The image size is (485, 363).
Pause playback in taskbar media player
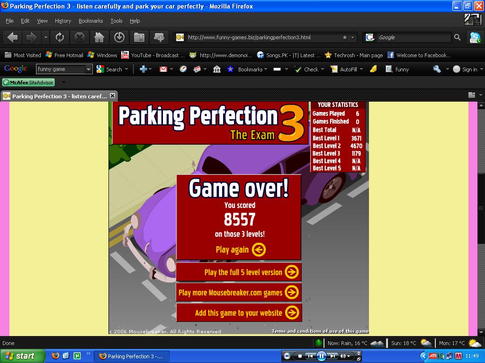pos(322,356)
